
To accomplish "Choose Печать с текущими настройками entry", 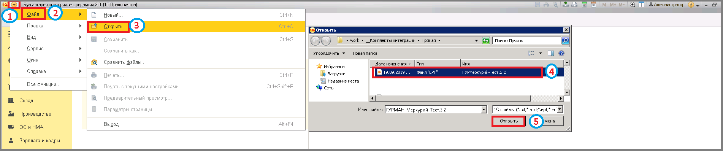I will click(x=196, y=86).
